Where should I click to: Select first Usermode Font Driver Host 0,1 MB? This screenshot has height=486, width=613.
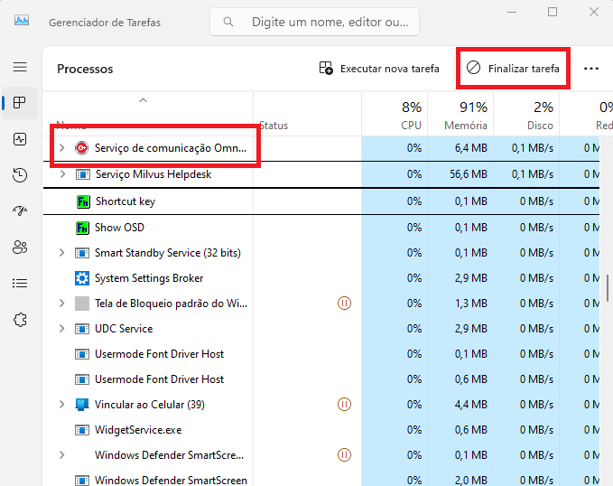(x=321, y=354)
